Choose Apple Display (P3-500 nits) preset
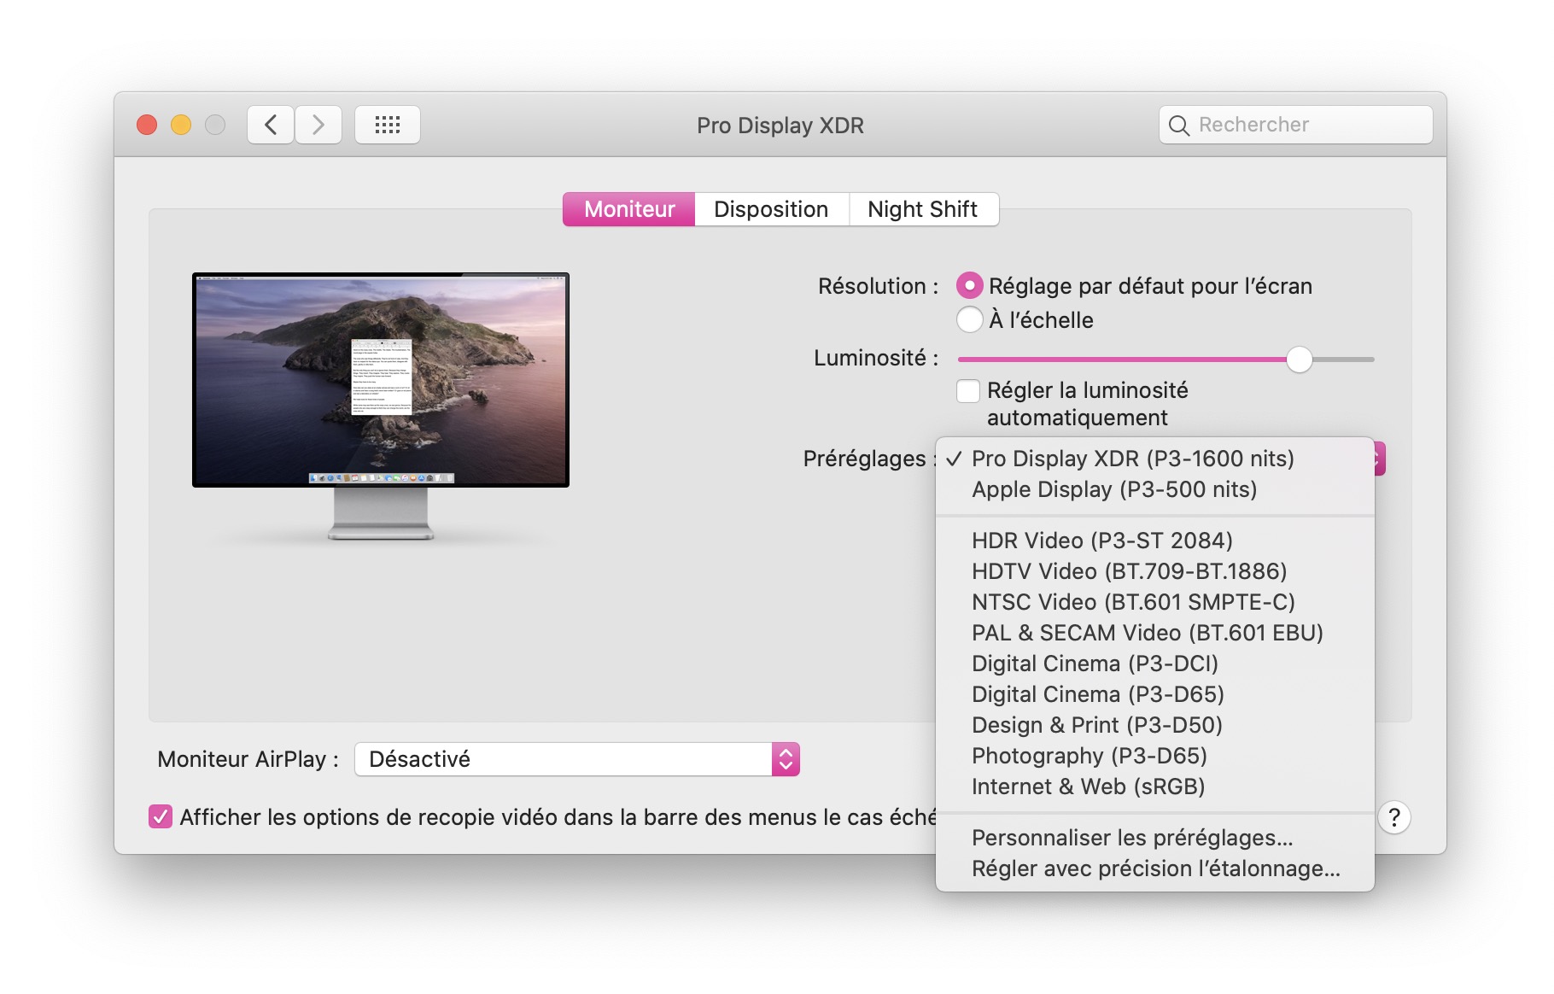The height and width of the screenshot is (994, 1554). (x=1155, y=489)
